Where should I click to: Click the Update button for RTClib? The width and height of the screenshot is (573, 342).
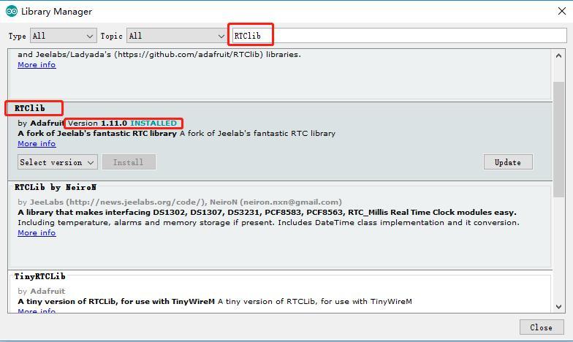(508, 162)
